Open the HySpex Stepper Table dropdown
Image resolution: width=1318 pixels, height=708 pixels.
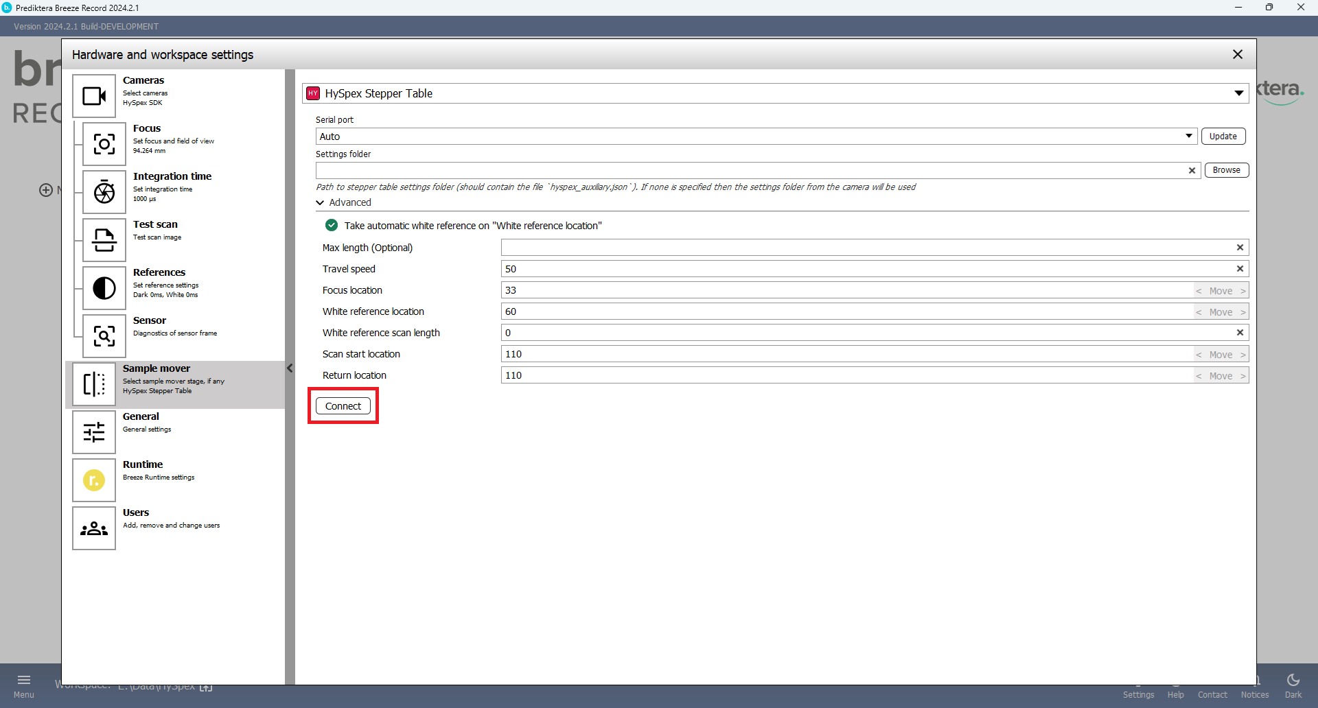point(1238,93)
